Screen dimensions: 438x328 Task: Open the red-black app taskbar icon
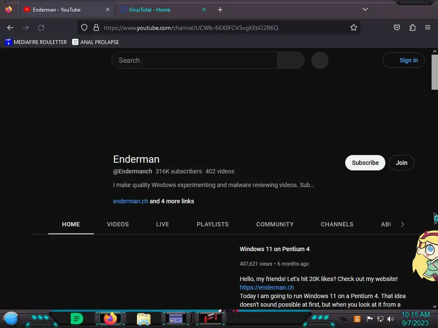[x=210, y=318]
